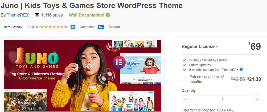Click the 1,116 sales text
Viewport: 267px width, 112px height.
point(52,15)
